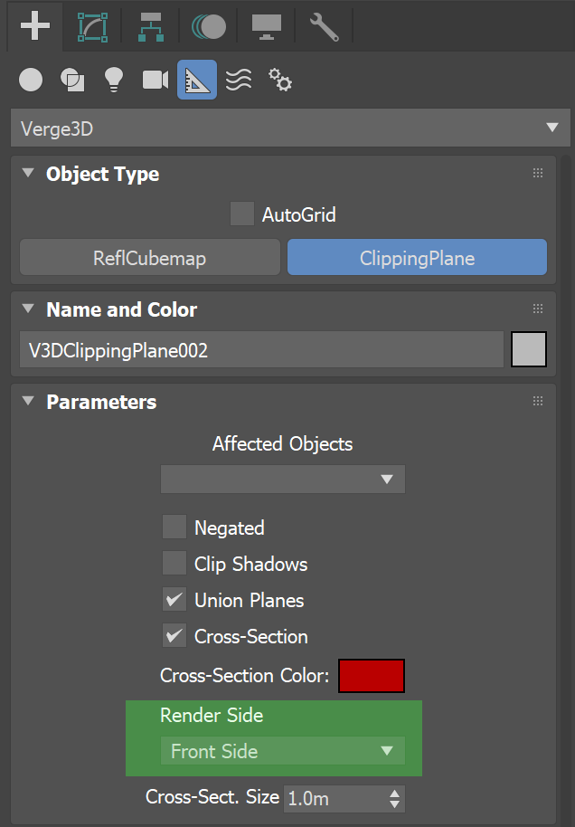Image resolution: width=575 pixels, height=827 pixels.
Task: Open the Affected Objects dropdown
Action: (283, 479)
